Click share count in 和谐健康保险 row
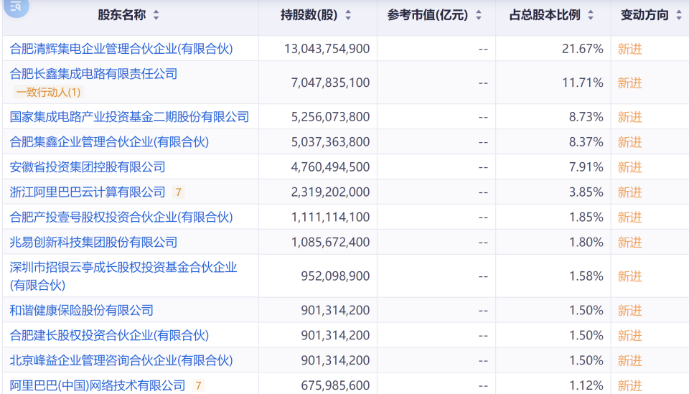Viewport: 689px width, 394px height. (335, 311)
